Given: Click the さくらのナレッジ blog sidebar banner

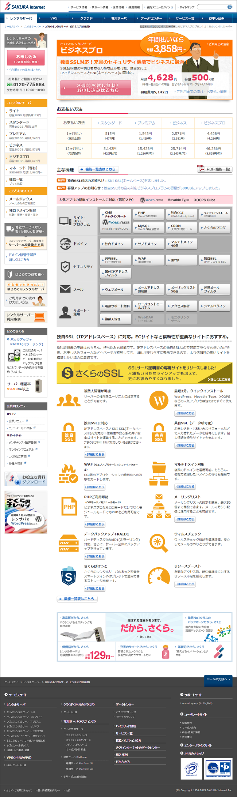Looking at the screenshot, I should point(26,512).
